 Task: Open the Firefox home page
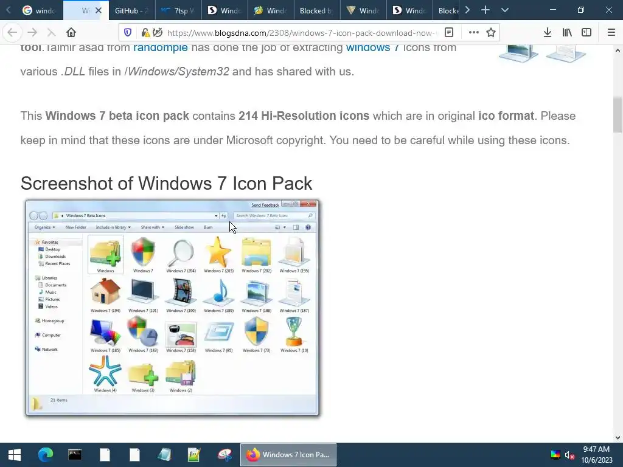(x=71, y=33)
